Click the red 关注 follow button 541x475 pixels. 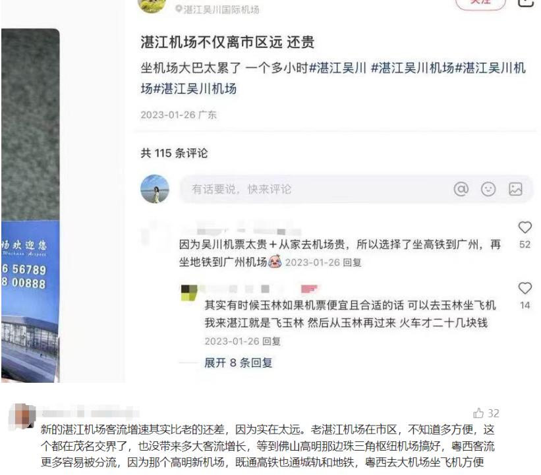(480, 3)
